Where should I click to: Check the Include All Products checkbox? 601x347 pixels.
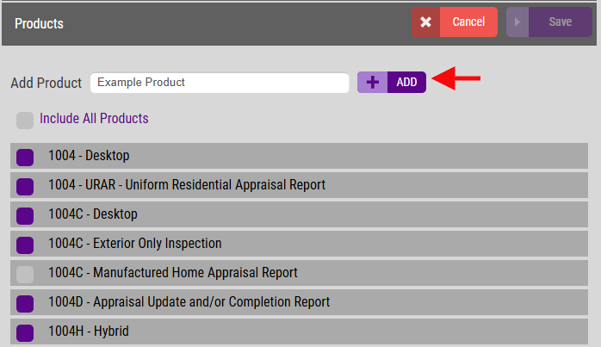[x=25, y=121]
